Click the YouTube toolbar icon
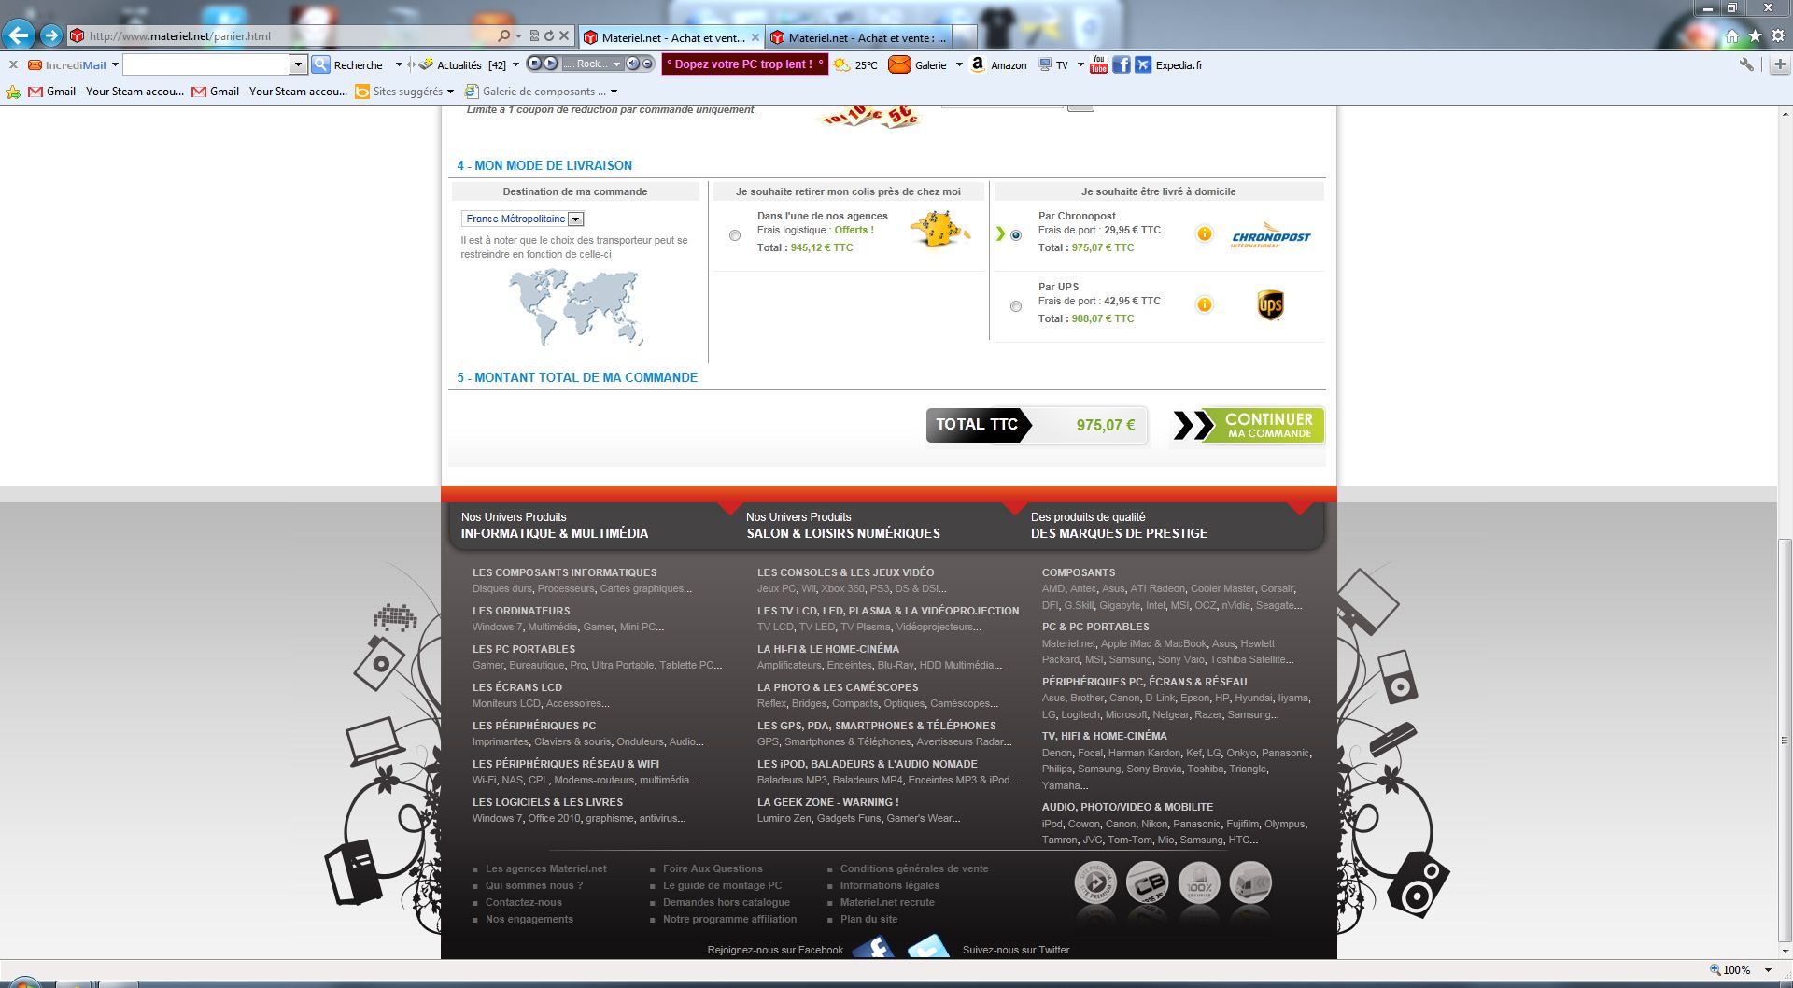Viewport: 1793px width, 988px height. click(1098, 64)
